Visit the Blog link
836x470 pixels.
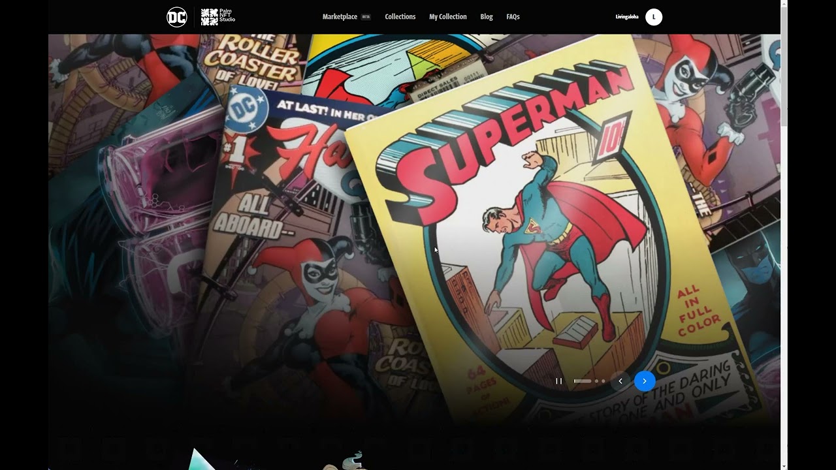click(x=487, y=17)
